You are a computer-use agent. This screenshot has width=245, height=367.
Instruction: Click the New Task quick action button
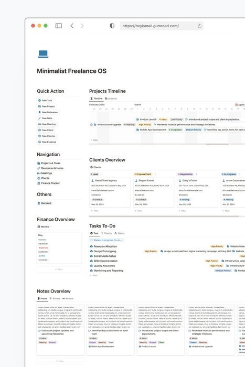[45, 101]
